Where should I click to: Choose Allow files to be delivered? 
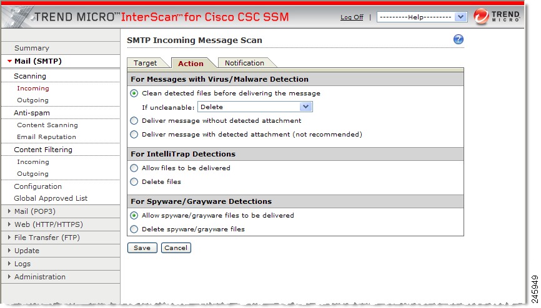click(x=134, y=168)
